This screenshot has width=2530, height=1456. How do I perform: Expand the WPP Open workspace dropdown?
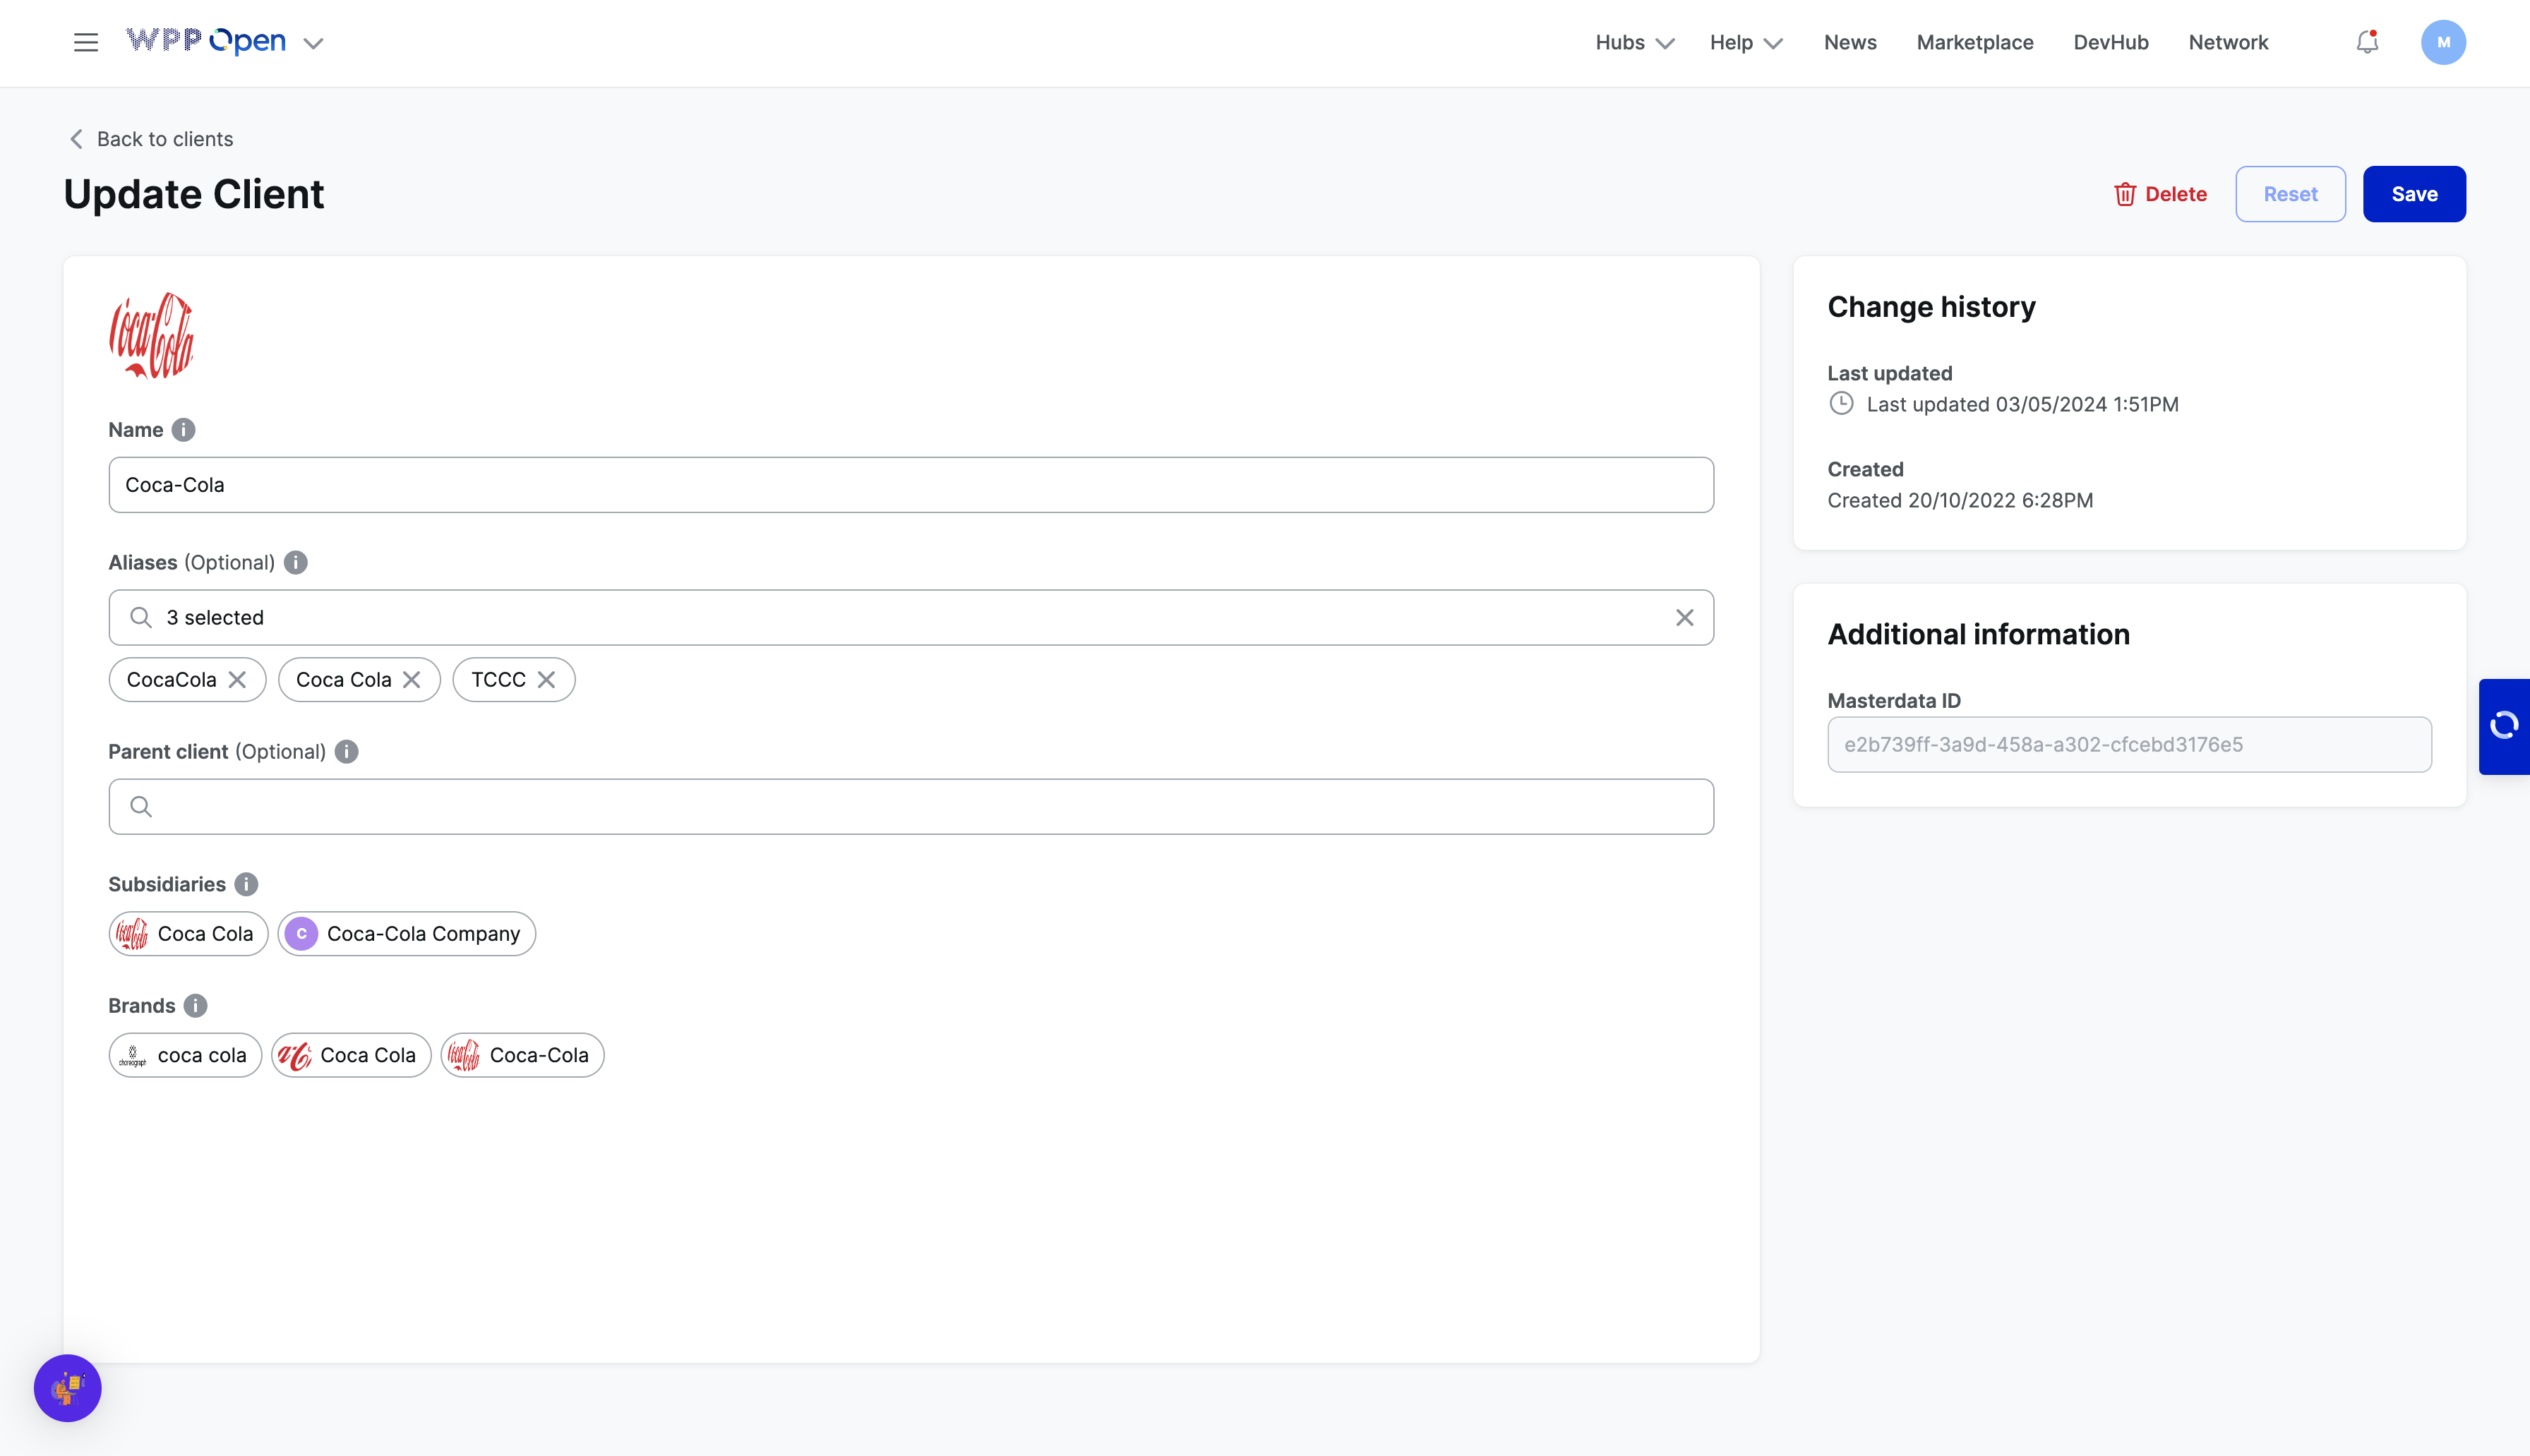[313, 44]
